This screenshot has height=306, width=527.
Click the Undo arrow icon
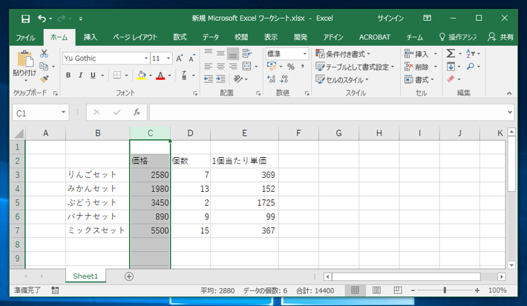[x=42, y=19]
